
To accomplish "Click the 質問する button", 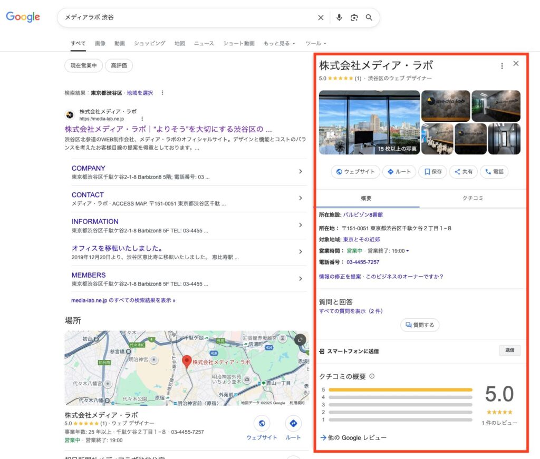I will point(419,325).
